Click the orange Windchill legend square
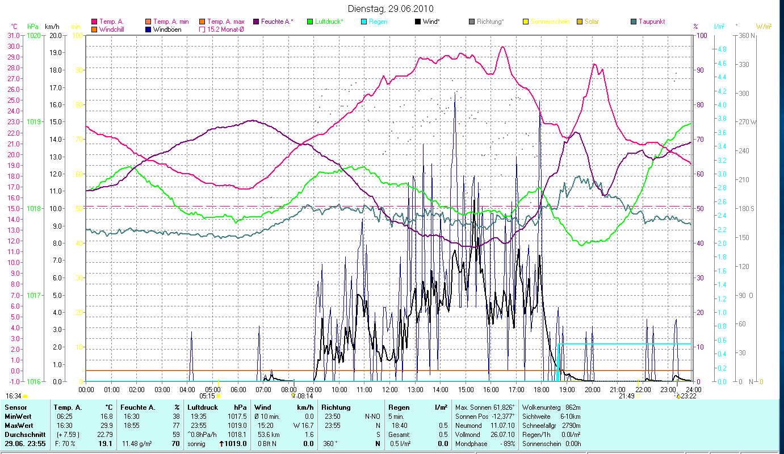The height and width of the screenshot is (454, 784). point(94,30)
